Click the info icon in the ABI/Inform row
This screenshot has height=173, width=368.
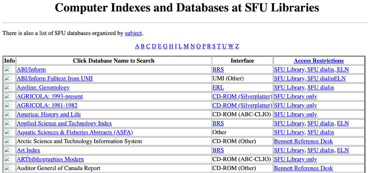point(8,69)
